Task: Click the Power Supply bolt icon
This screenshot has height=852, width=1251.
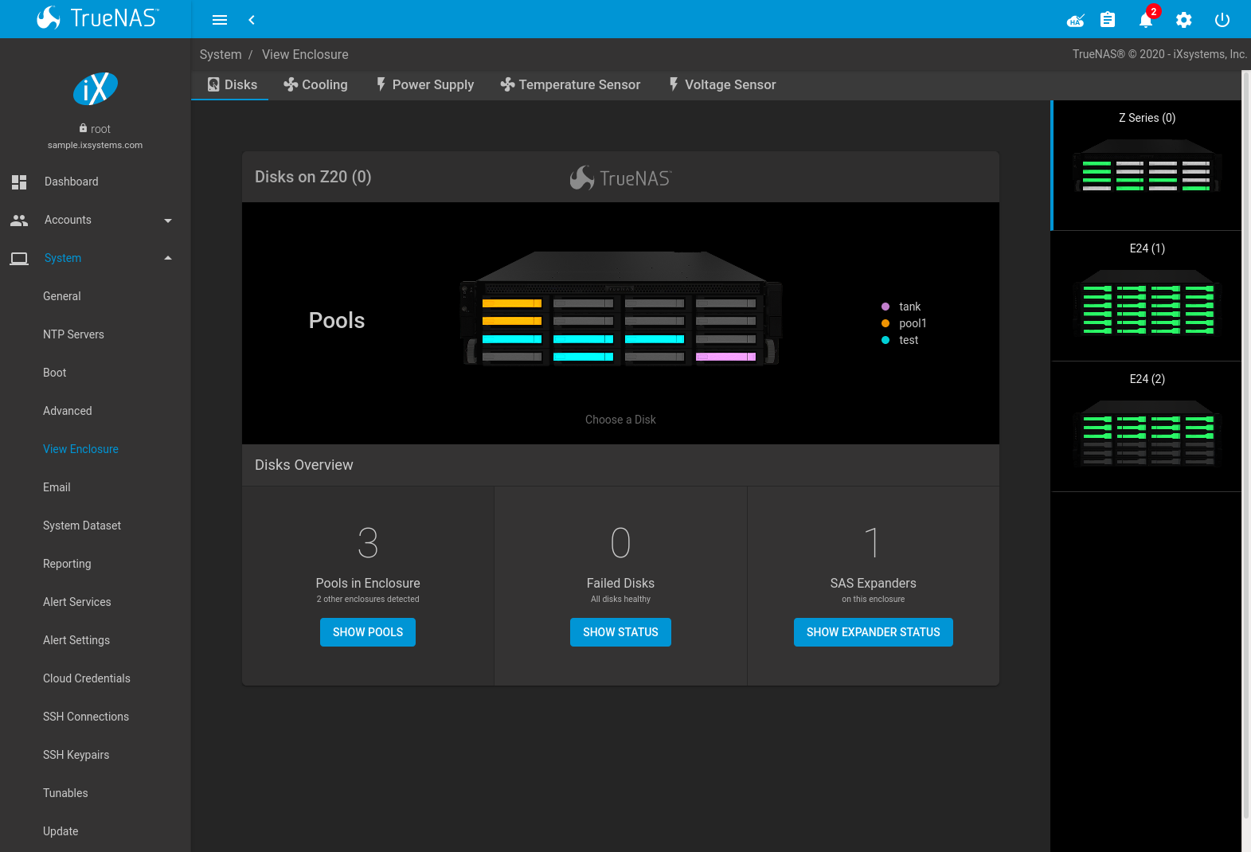Action: coord(381,84)
